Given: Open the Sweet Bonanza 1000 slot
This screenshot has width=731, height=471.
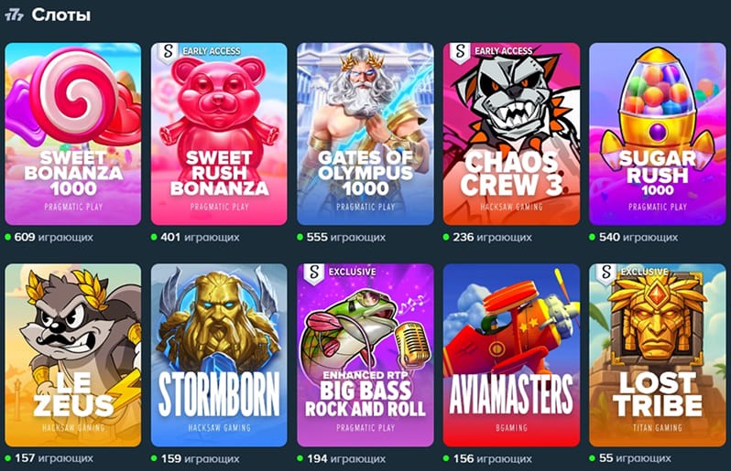Looking at the screenshot, I should pos(72,134).
